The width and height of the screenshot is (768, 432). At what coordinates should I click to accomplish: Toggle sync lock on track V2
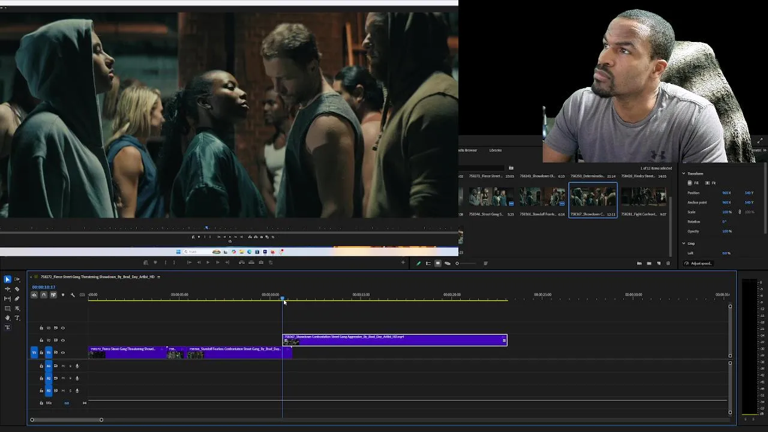point(56,340)
